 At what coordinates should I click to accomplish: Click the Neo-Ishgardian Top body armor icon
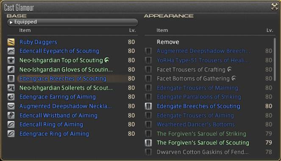(x=11, y=60)
